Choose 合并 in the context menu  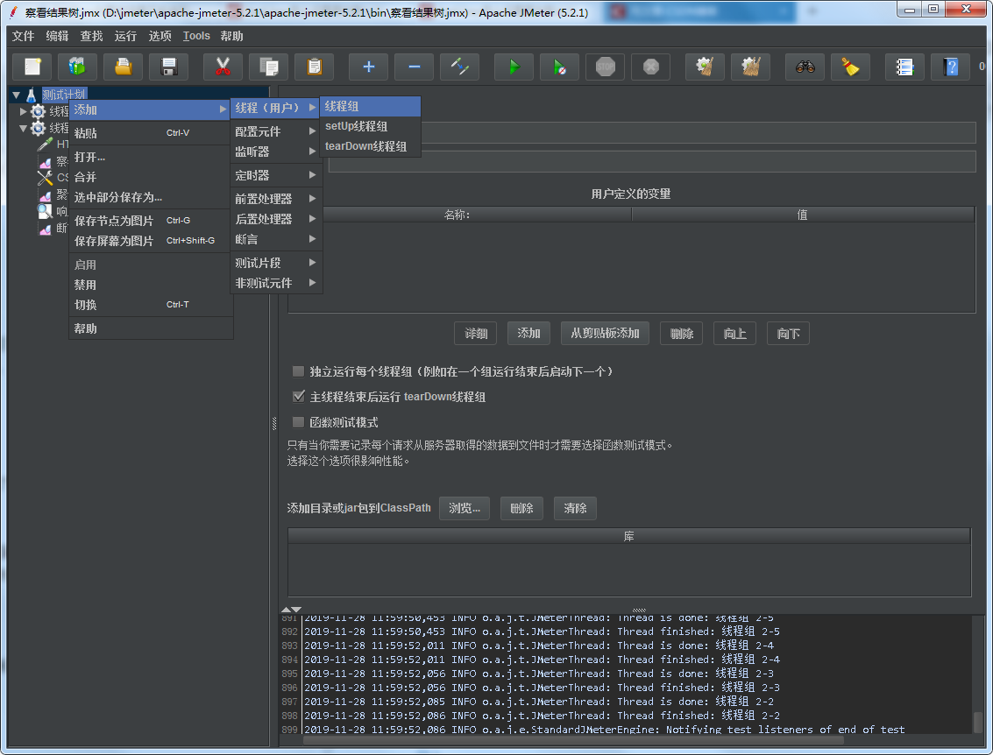click(151, 177)
